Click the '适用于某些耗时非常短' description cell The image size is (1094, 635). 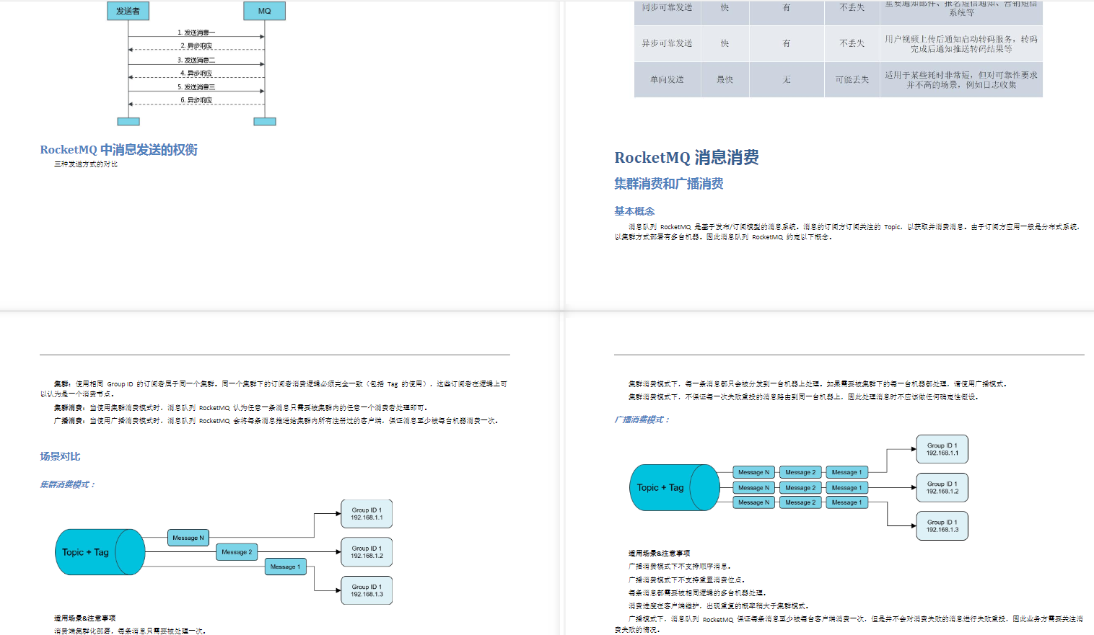961,79
